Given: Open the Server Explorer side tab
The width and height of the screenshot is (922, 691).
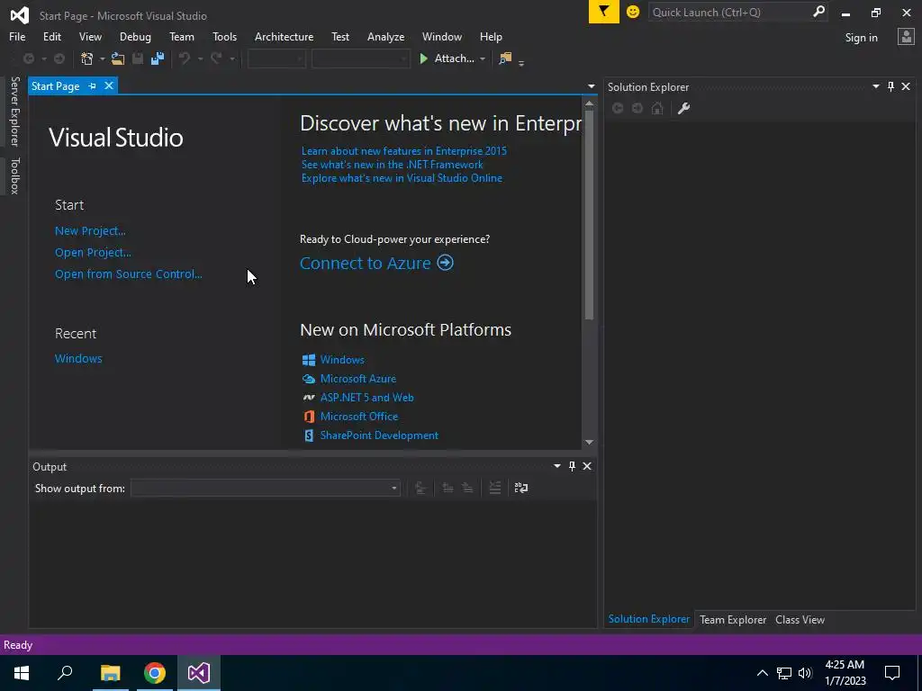Looking at the screenshot, I should 14,111.
